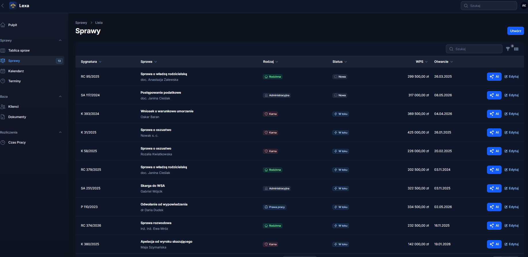
Task: Run AI for case K 380/2025
Action: pos(494,244)
